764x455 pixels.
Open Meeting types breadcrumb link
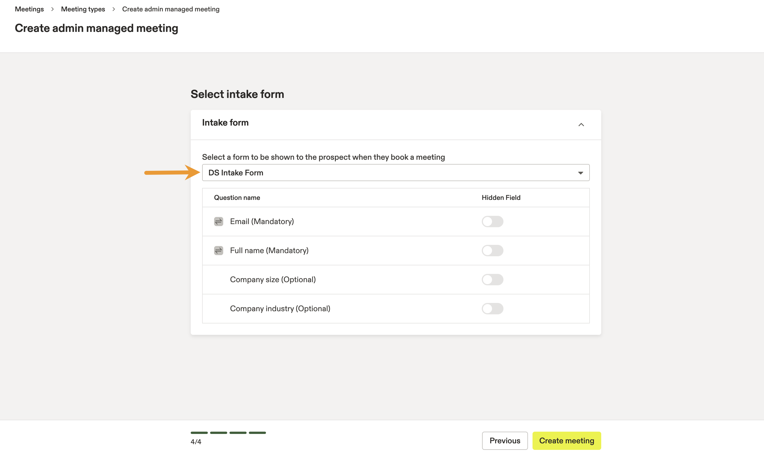tap(83, 9)
